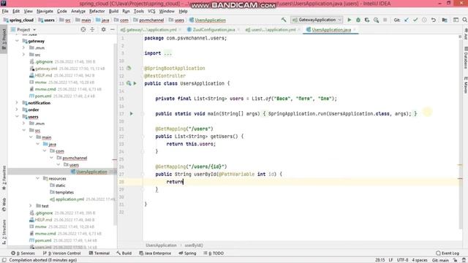Select users module pom.xml in tree
This screenshot has width=468, height=263.
coord(43,240)
